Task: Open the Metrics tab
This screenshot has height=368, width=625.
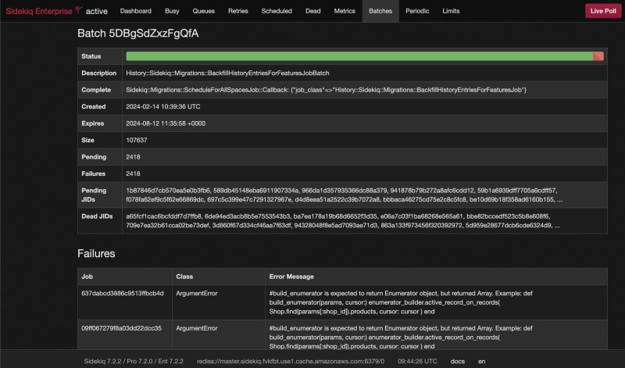Action: [345, 11]
